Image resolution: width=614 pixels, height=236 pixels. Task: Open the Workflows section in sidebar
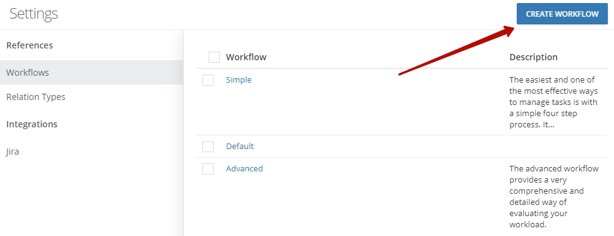pos(92,72)
